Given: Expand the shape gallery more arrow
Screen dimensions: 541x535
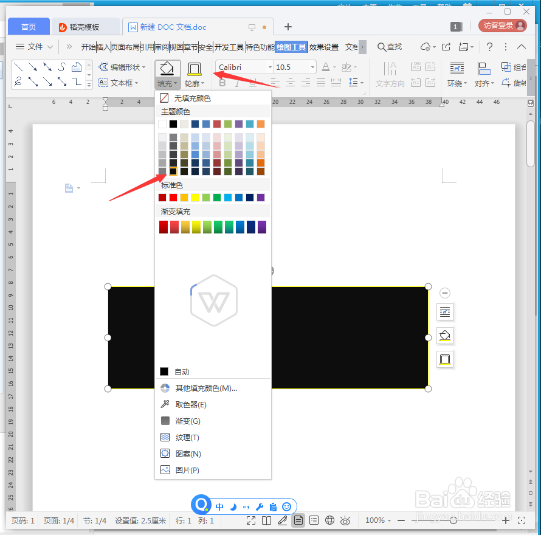Looking at the screenshot, I should (89, 85).
